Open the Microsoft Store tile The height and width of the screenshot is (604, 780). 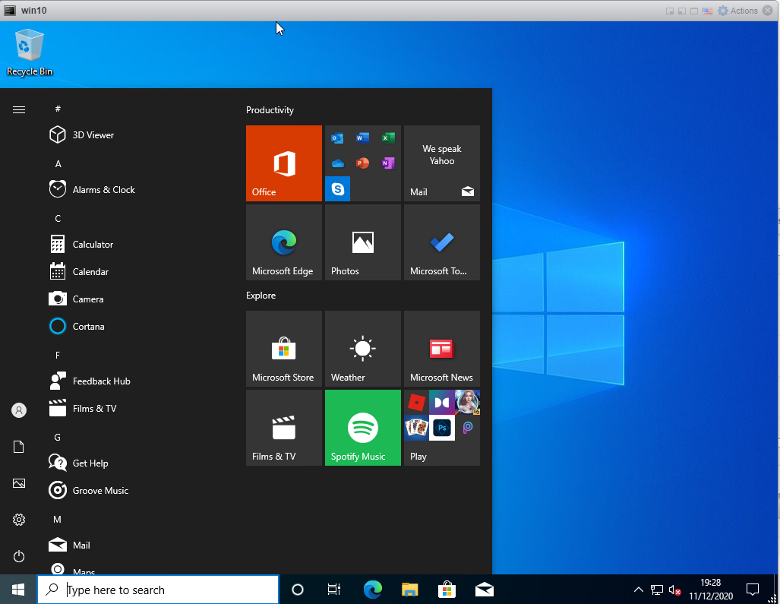pyautogui.click(x=283, y=349)
